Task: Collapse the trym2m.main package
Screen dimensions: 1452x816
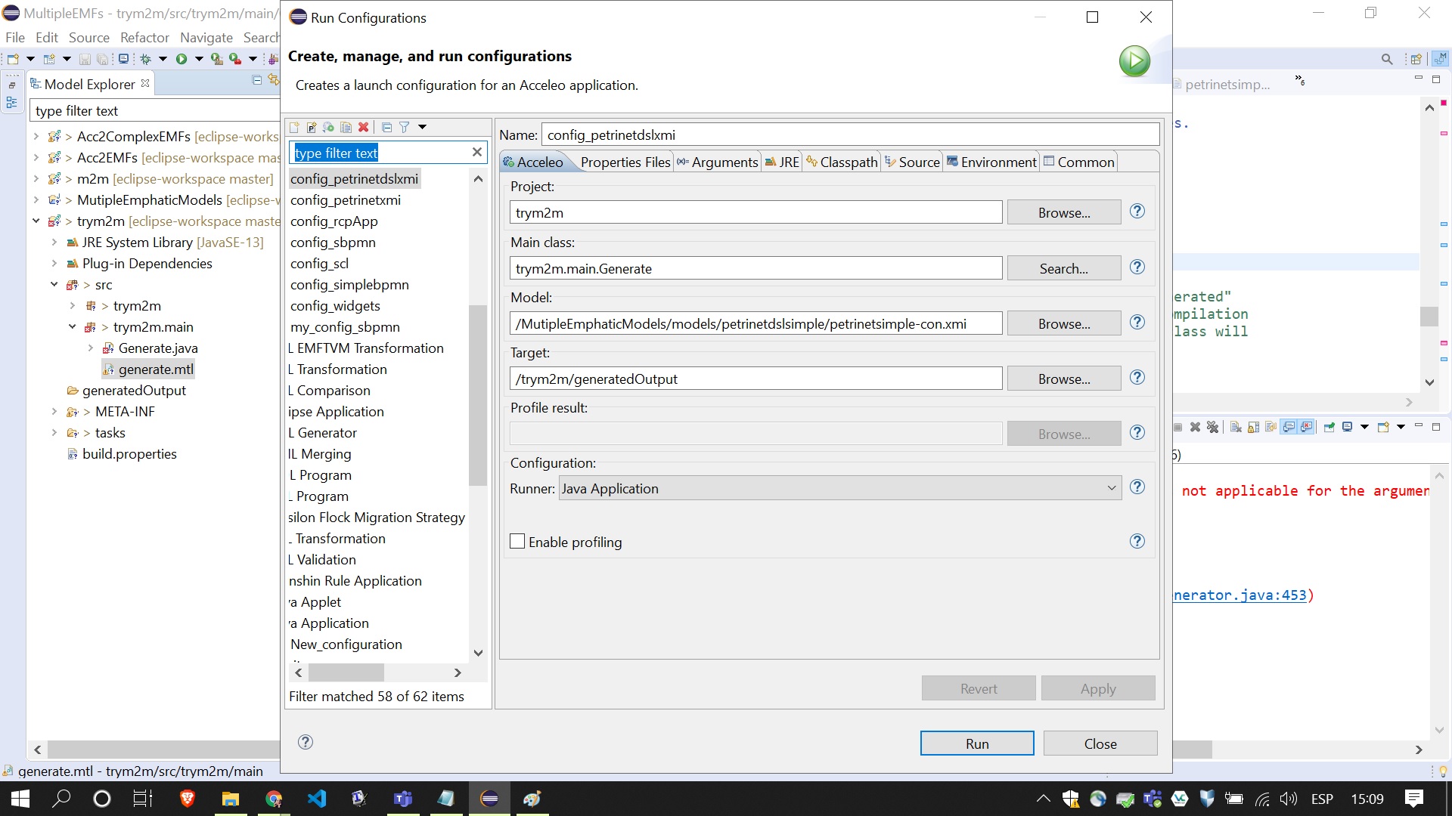Action: 72,327
